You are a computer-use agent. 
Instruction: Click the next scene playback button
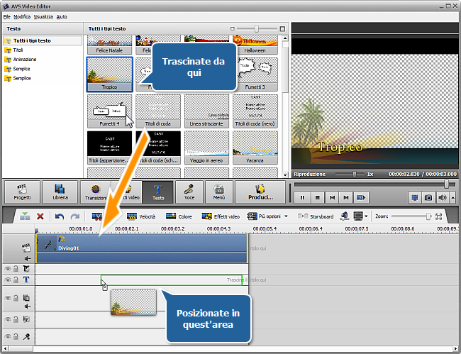pyautogui.click(x=361, y=198)
